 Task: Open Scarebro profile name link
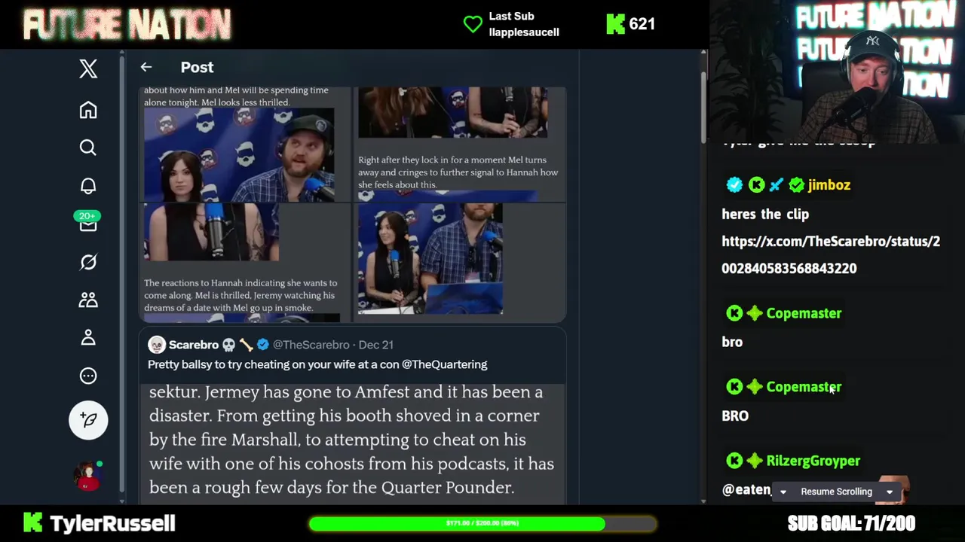[193, 344]
